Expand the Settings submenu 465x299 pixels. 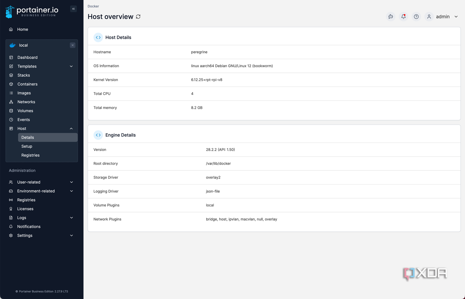coord(72,235)
